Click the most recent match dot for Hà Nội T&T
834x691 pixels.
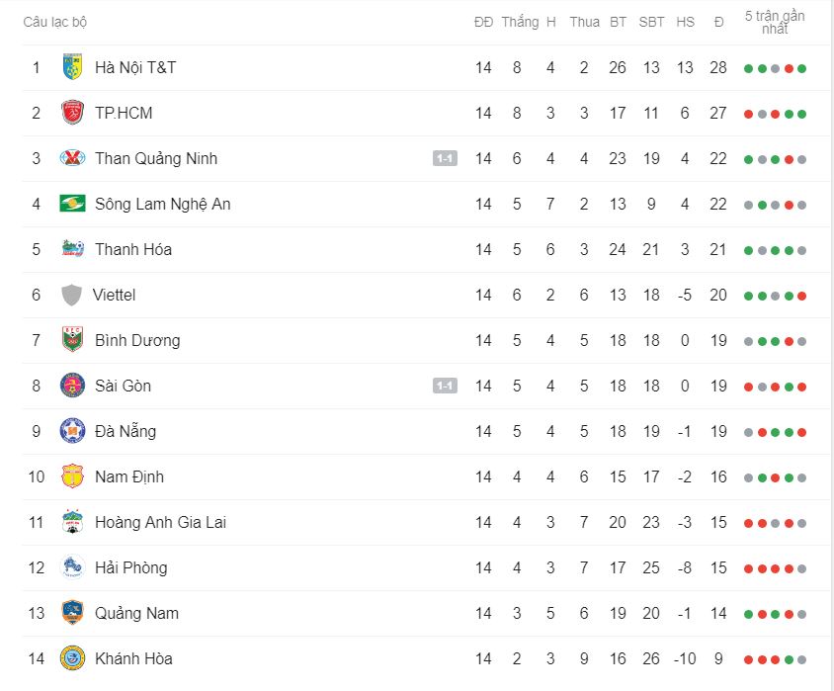pos(802,68)
